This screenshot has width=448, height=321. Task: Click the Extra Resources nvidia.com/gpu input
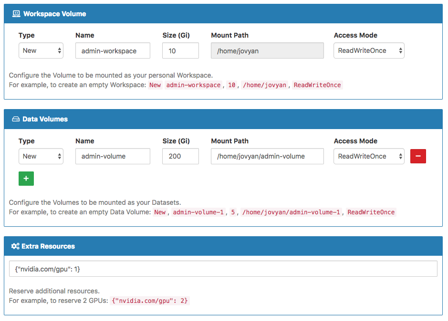tap(223, 269)
